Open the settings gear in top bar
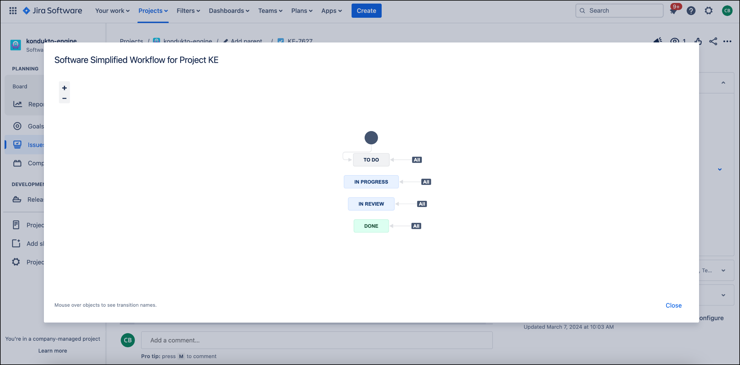This screenshot has width=740, height=365. pyautogui.click(x=708, y=11)
